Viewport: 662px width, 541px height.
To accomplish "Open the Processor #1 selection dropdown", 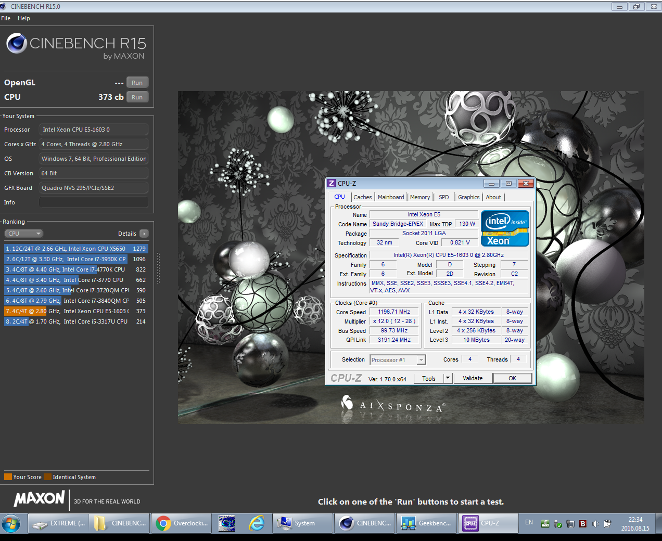I will coord(398,360).
